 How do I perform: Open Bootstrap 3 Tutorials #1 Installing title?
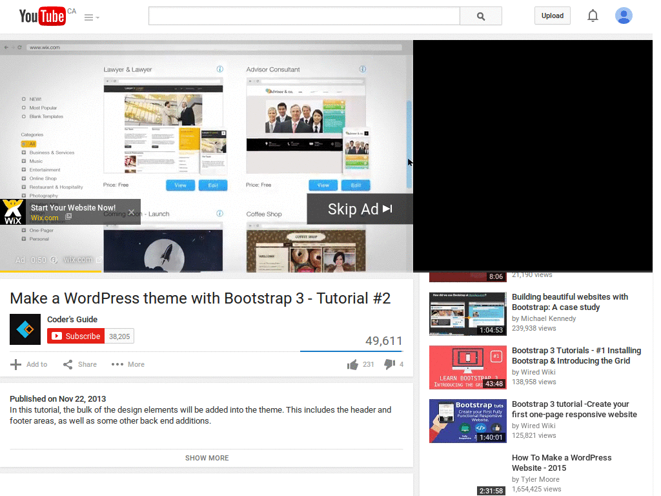[576, 356]
